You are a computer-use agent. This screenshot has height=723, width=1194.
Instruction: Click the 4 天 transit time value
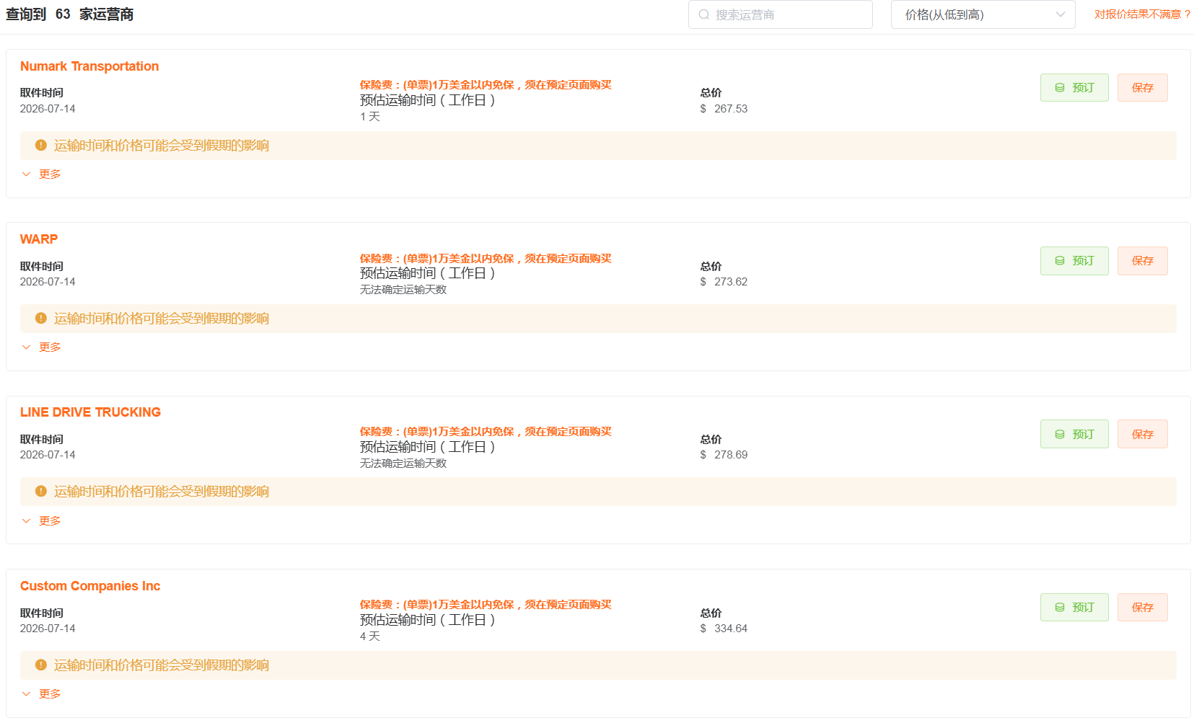pos(370,636)
